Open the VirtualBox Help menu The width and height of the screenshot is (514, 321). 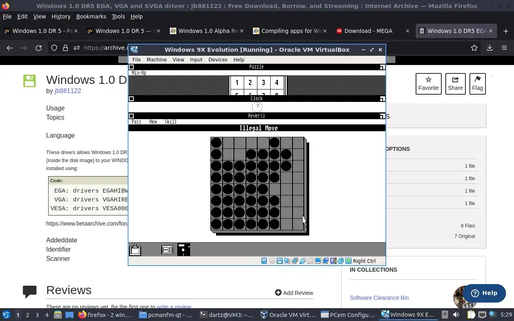[239, 59]
